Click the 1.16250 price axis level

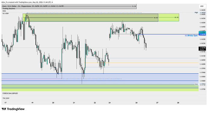[x=203, y=43]
